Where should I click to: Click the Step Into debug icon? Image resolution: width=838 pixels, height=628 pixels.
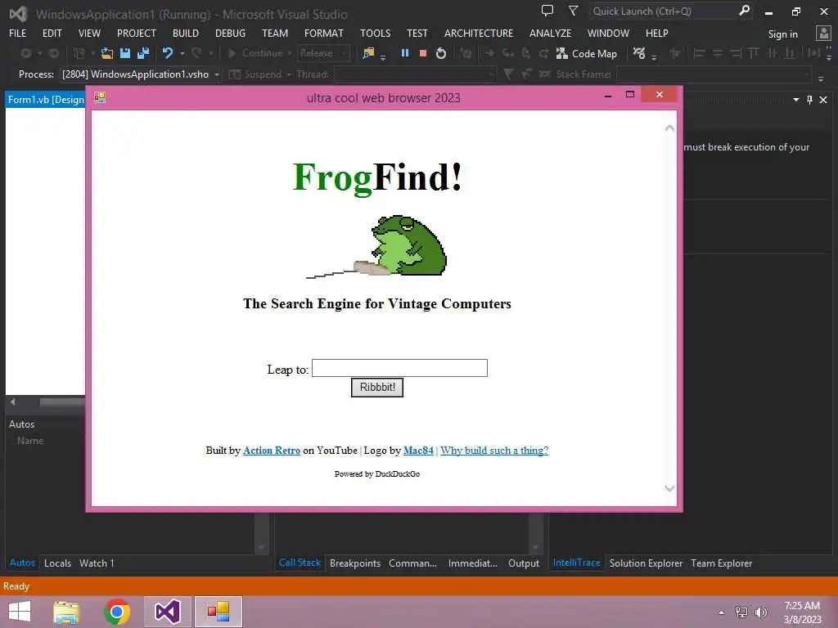(x=507, y=53)
